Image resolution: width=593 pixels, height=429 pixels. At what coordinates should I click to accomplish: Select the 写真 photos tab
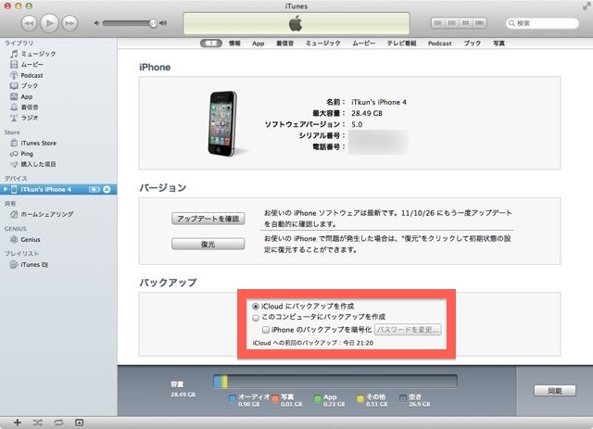(x=498, y=44)
